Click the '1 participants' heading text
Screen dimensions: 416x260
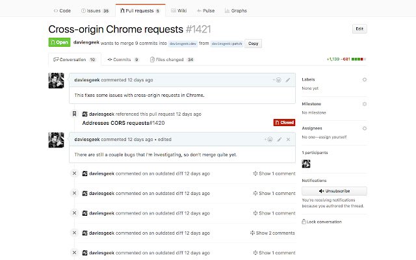(x=315, y=153)
